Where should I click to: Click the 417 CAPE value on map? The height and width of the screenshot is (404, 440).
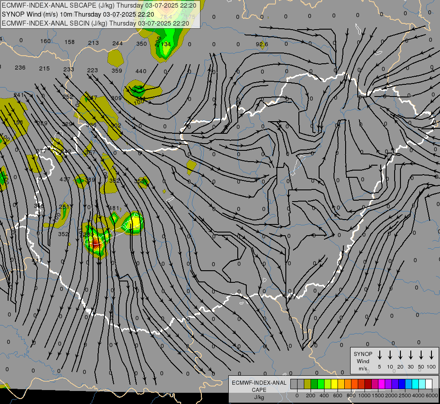tap(37, 260)
